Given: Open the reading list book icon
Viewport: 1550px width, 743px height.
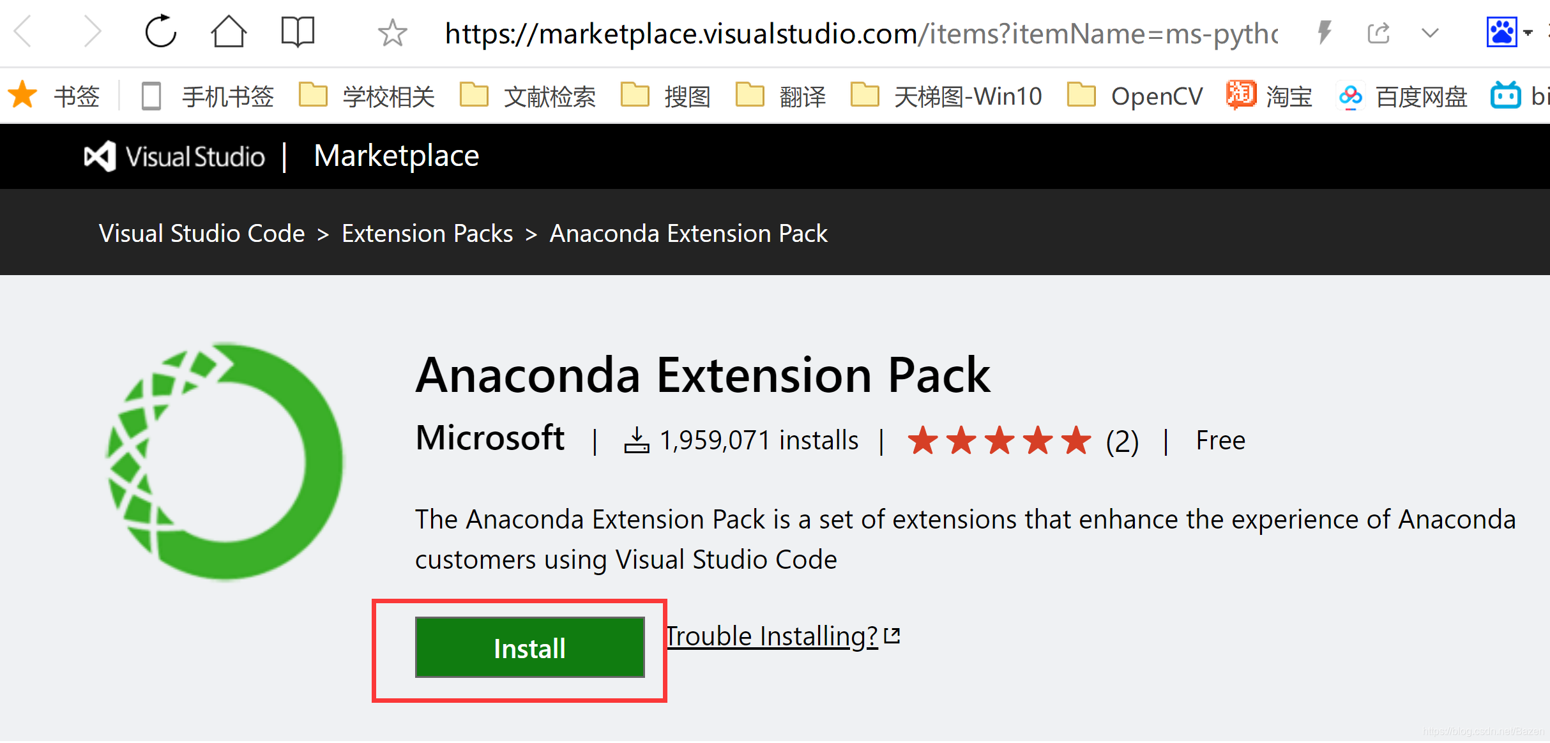Looking at the screenshot, I should tap(297, 32).
